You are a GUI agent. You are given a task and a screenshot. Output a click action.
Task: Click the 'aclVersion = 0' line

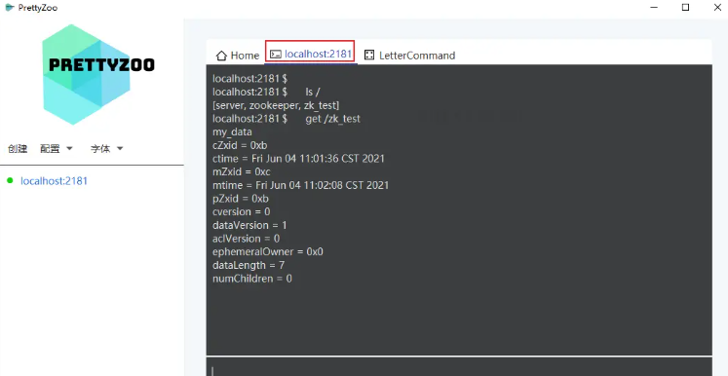tap(246, 239)
